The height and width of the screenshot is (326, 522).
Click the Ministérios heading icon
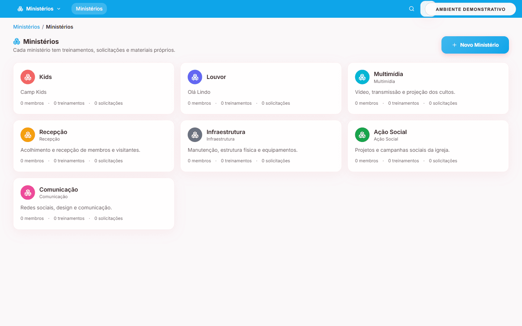[17, 42]
